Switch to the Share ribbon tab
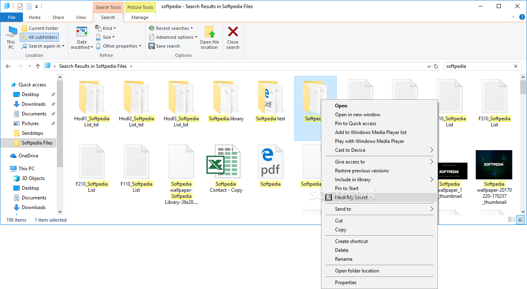Viewport: 527px width, 289px height. 58,17
